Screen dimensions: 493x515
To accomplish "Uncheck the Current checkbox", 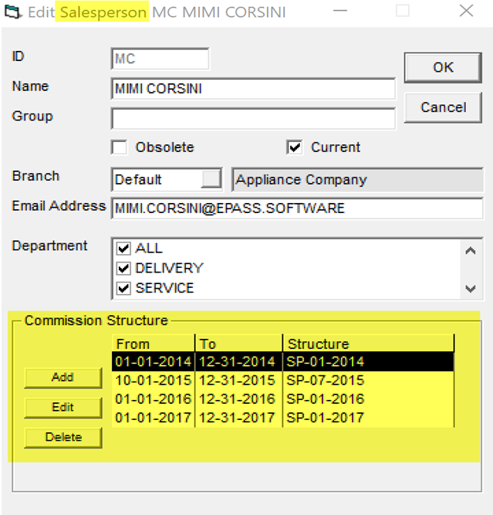I will click(295, 147).
